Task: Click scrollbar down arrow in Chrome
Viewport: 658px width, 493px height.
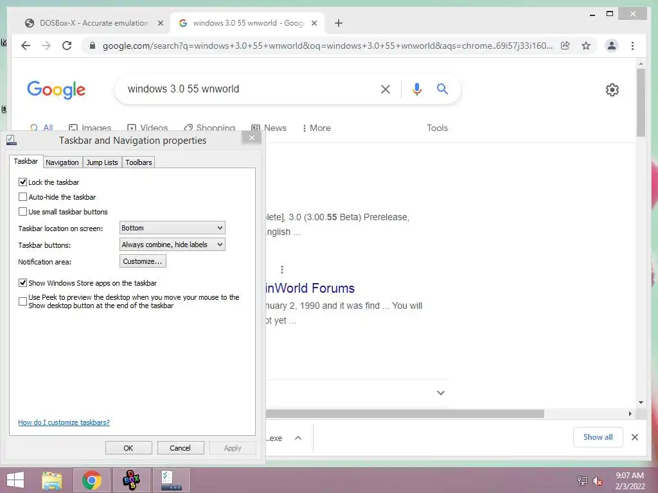Action: [641, 402]
